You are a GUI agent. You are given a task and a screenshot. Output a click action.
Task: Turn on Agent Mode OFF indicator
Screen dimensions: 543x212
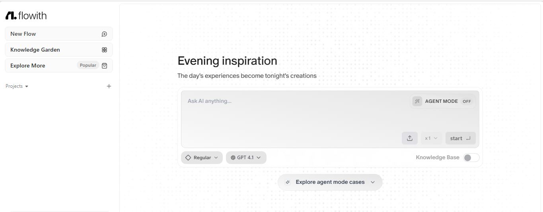tap(467, 101)
